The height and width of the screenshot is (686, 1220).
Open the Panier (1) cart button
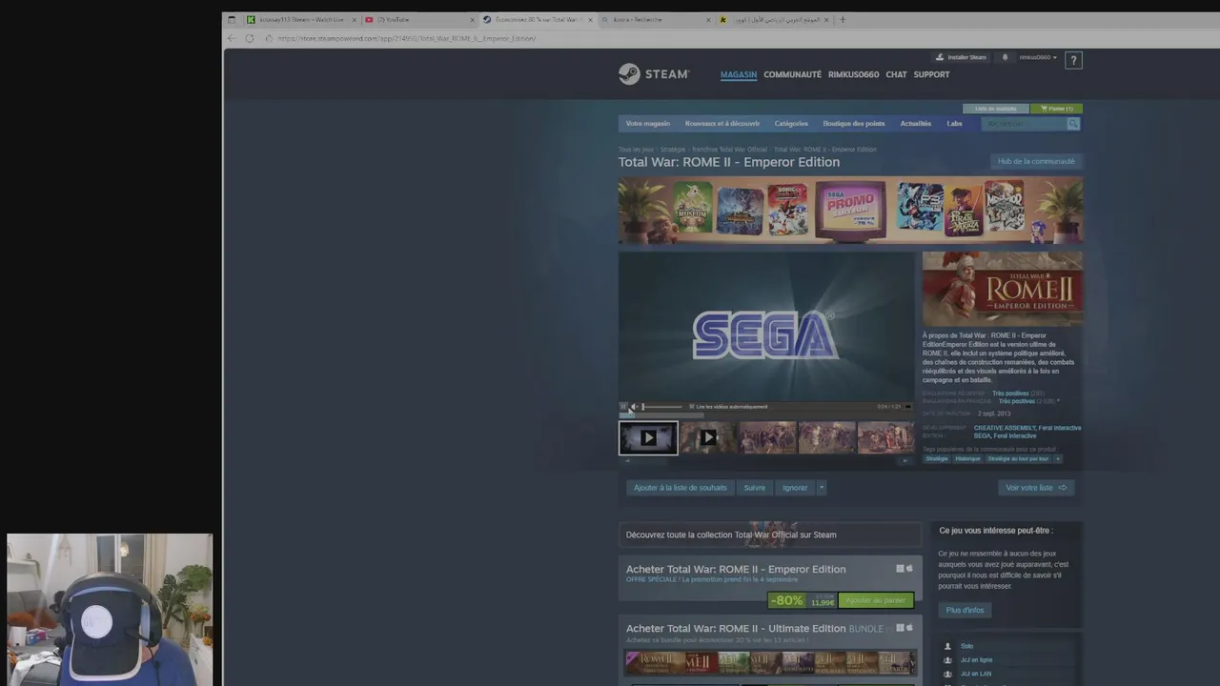point(1056,109)
